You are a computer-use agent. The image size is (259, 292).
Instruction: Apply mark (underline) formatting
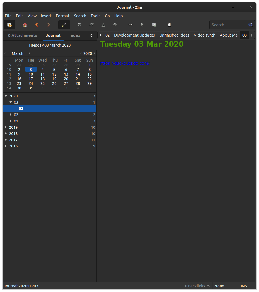[x=103, y=25]
